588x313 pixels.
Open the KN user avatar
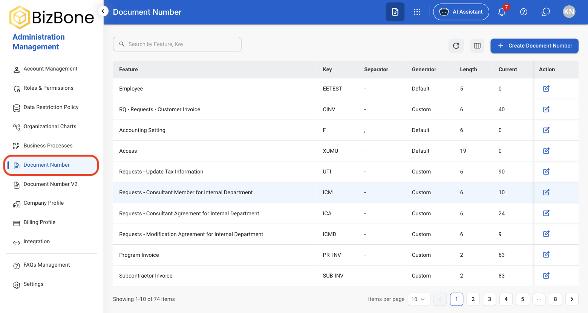[x=569, y=12]
